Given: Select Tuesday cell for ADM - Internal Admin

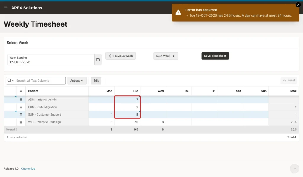Looking at the screenshot, I should pos(127,100).
